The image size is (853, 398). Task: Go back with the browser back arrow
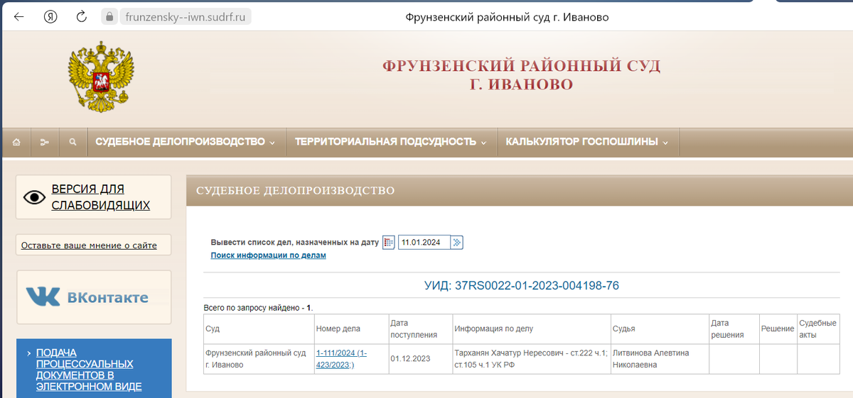tap(19, 17)
